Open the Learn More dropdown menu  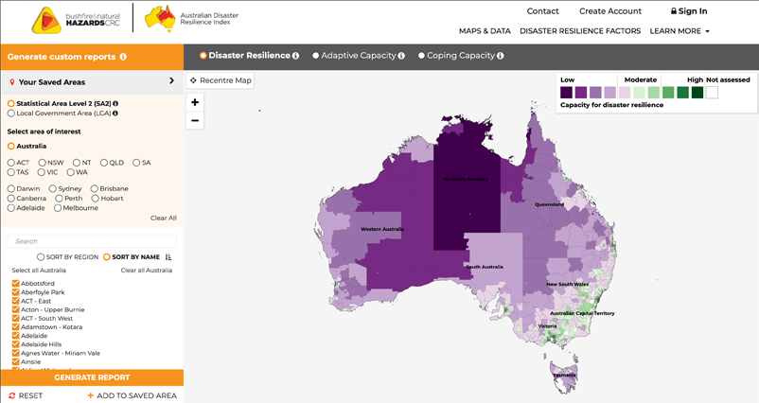[680, 31]
